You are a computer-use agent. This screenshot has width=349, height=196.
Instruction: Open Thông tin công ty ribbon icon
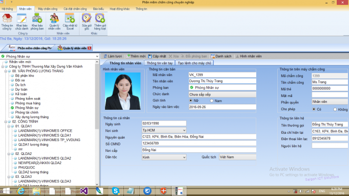coord(7,22)
